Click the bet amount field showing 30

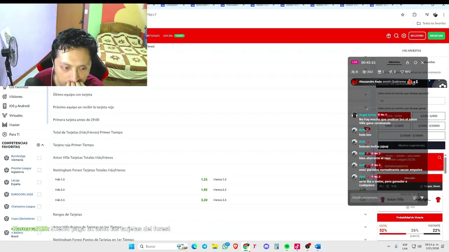pos(411,101)
